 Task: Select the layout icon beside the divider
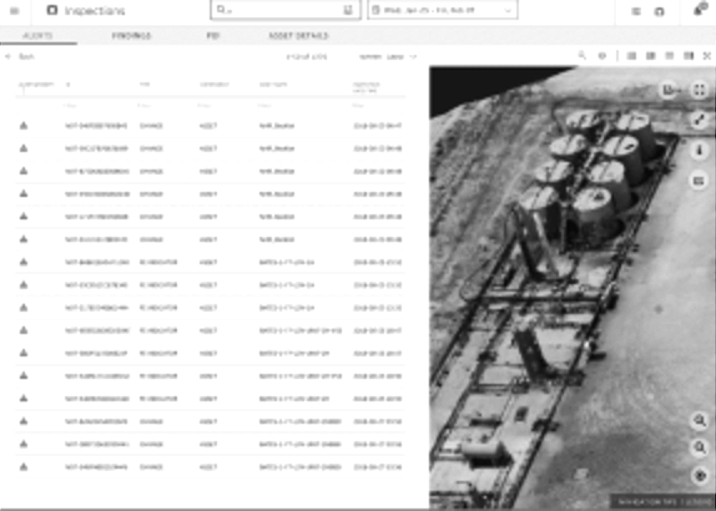632,56
